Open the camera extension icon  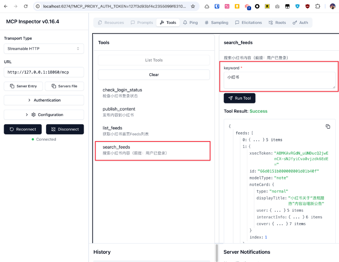(277, 6)
